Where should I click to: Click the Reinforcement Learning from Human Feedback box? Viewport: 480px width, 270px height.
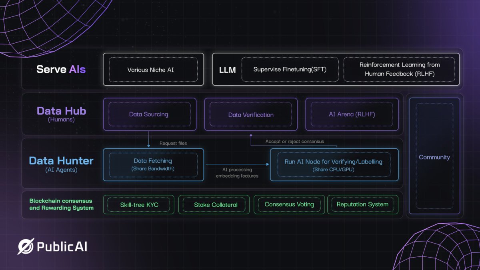(x=400, y=69)
